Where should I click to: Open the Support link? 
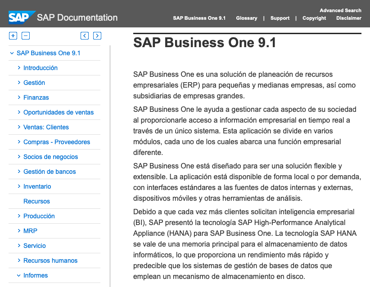click(280, 18)
